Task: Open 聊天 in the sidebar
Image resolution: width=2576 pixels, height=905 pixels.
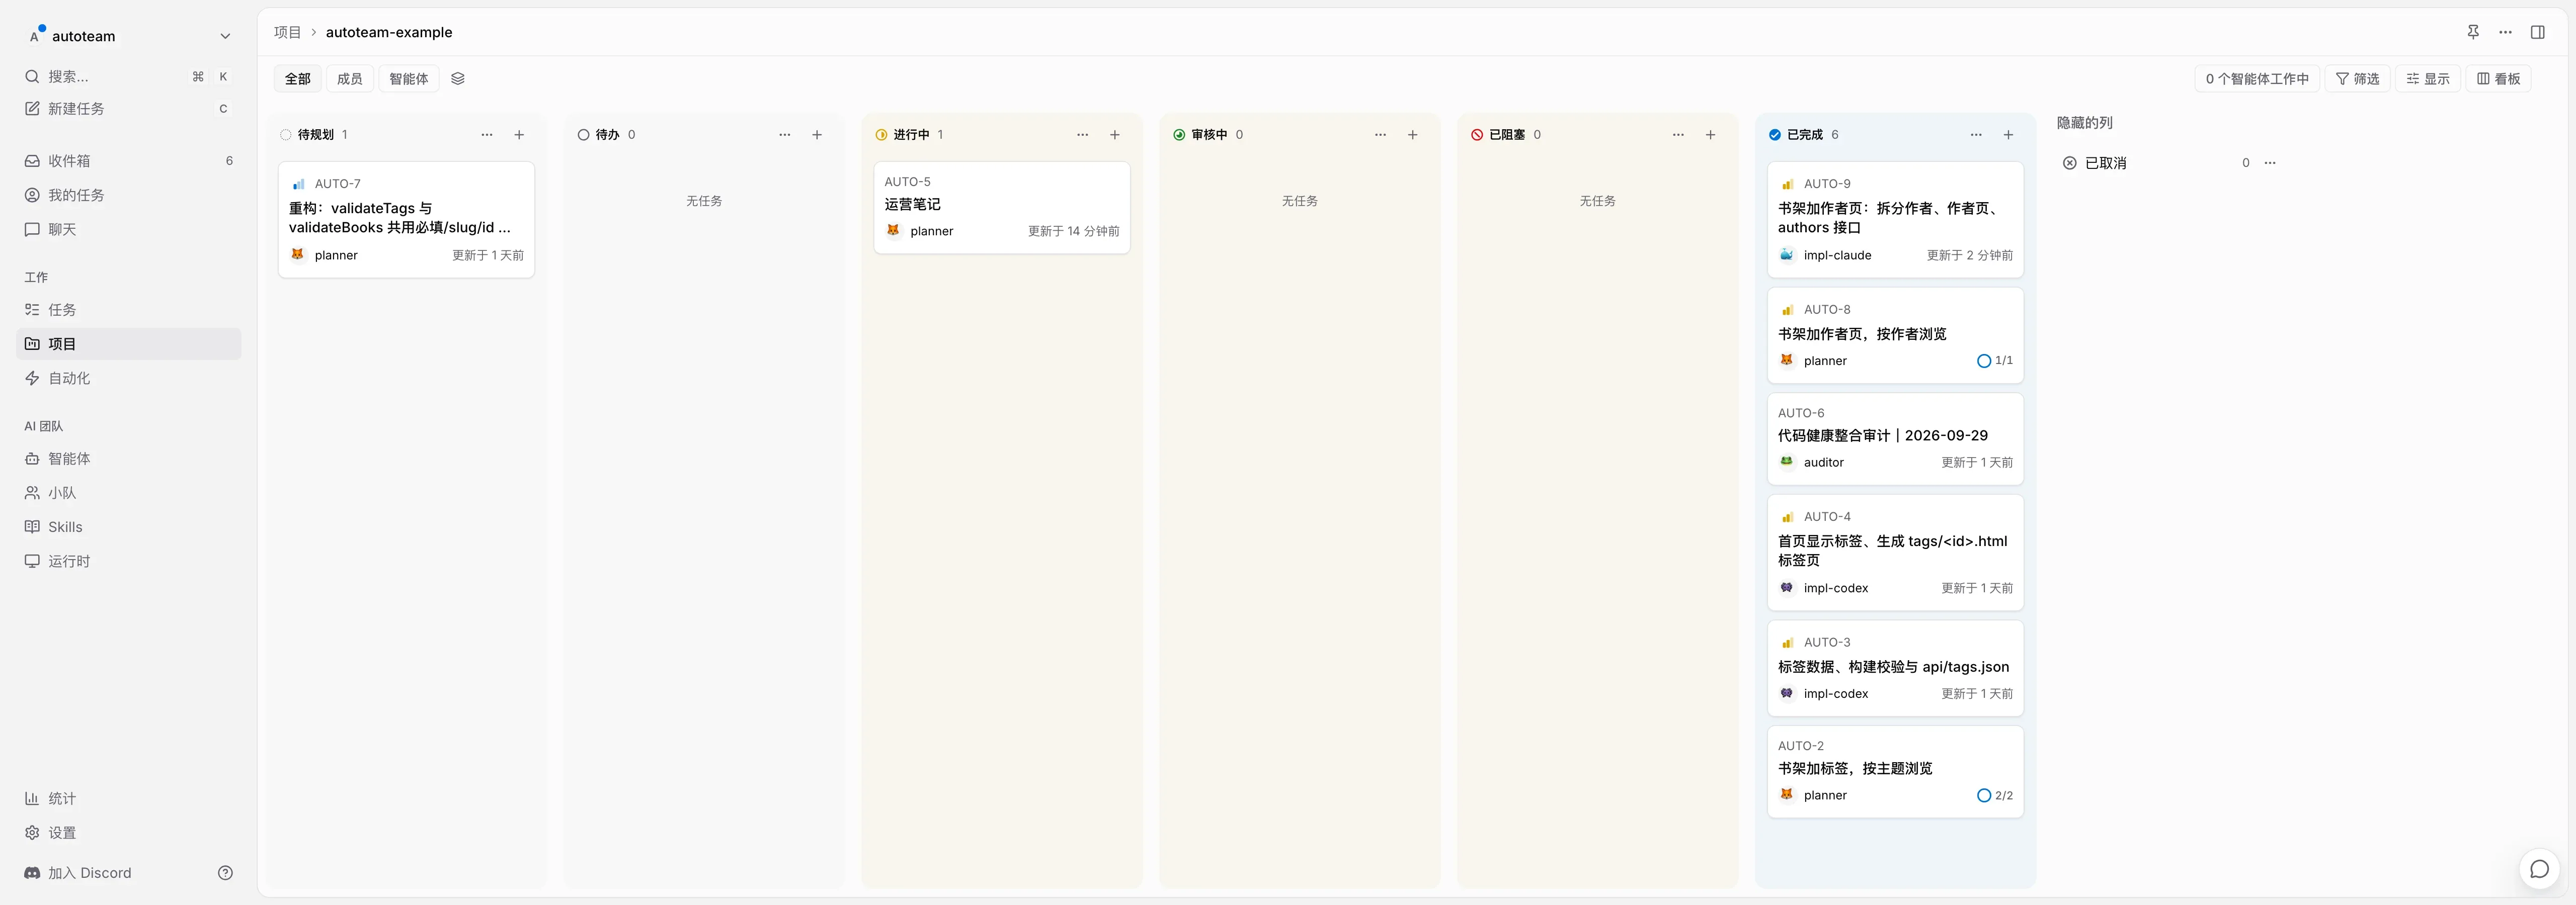Action: 129,230
